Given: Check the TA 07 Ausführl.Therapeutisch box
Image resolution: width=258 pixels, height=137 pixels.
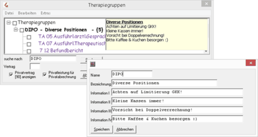Looking at the screenshot, I should tap(29, 44).
